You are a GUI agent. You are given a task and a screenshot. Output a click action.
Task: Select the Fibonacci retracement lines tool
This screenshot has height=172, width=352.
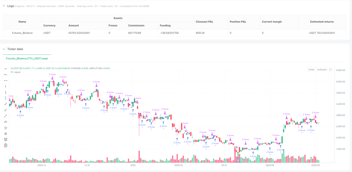tap(5, 139)
